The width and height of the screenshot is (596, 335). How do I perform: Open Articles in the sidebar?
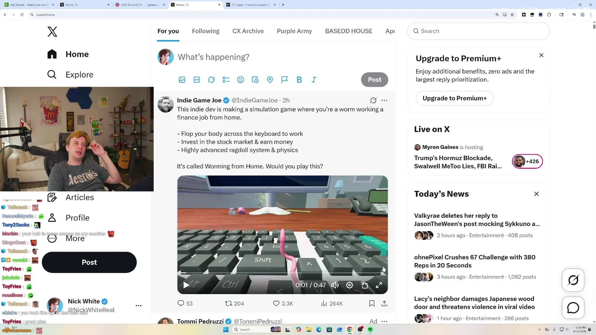71,197
